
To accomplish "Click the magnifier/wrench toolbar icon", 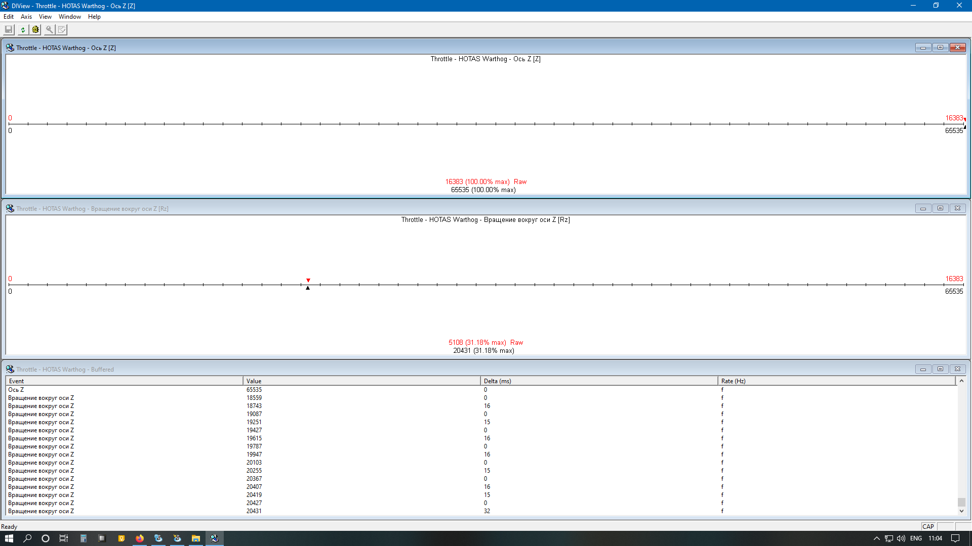I will (x=50, y=30).
